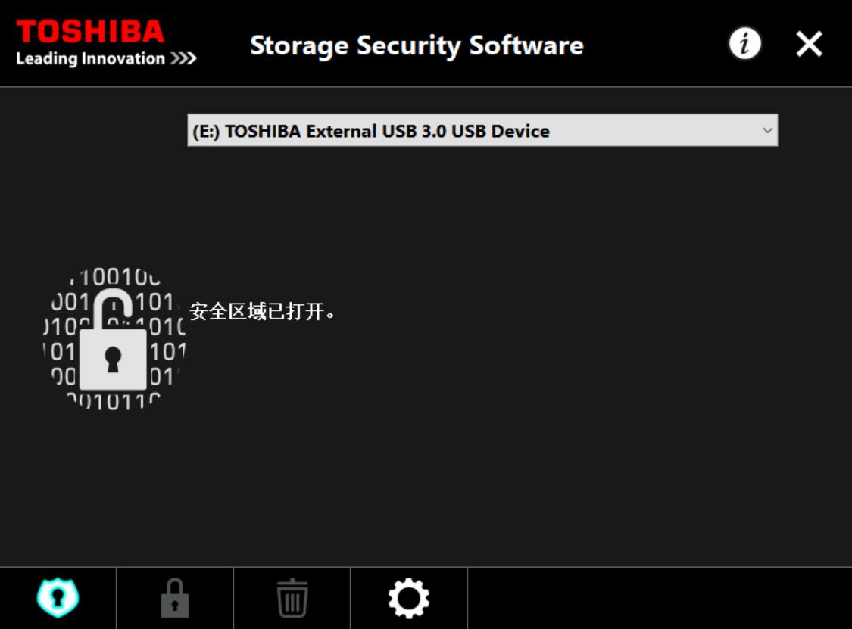Close the Storage Security Software window
Viewport: 852px width, 629px height.
tap(809, 45)
